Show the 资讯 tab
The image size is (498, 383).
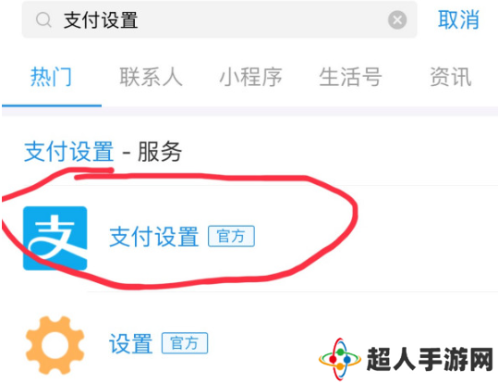pyautogui.click(x=450, y=77)
